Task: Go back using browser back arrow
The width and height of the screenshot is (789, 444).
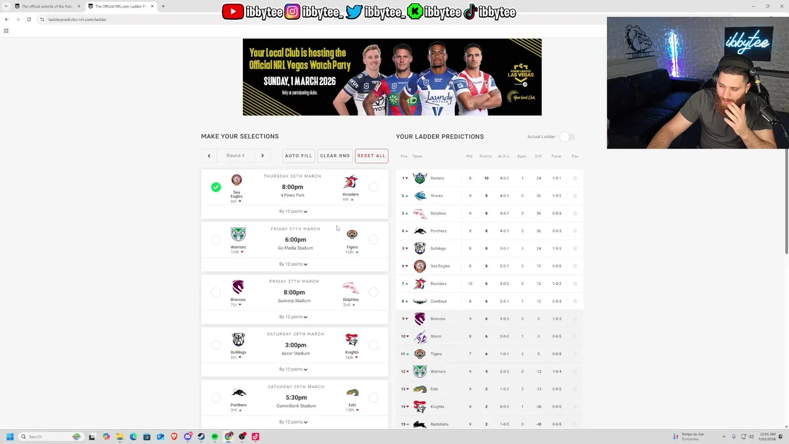Action: coord(7,19)
